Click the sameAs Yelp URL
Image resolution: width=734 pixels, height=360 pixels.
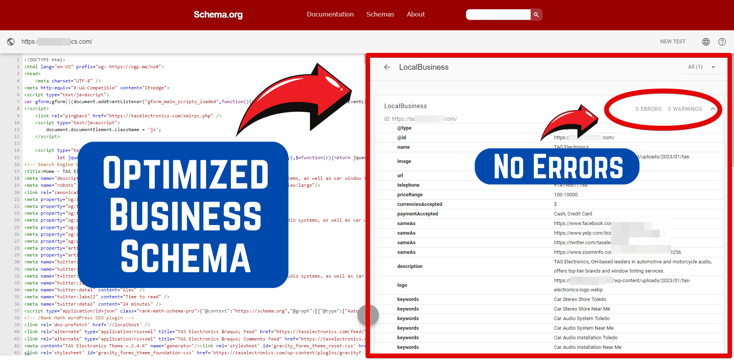point(583,233)
